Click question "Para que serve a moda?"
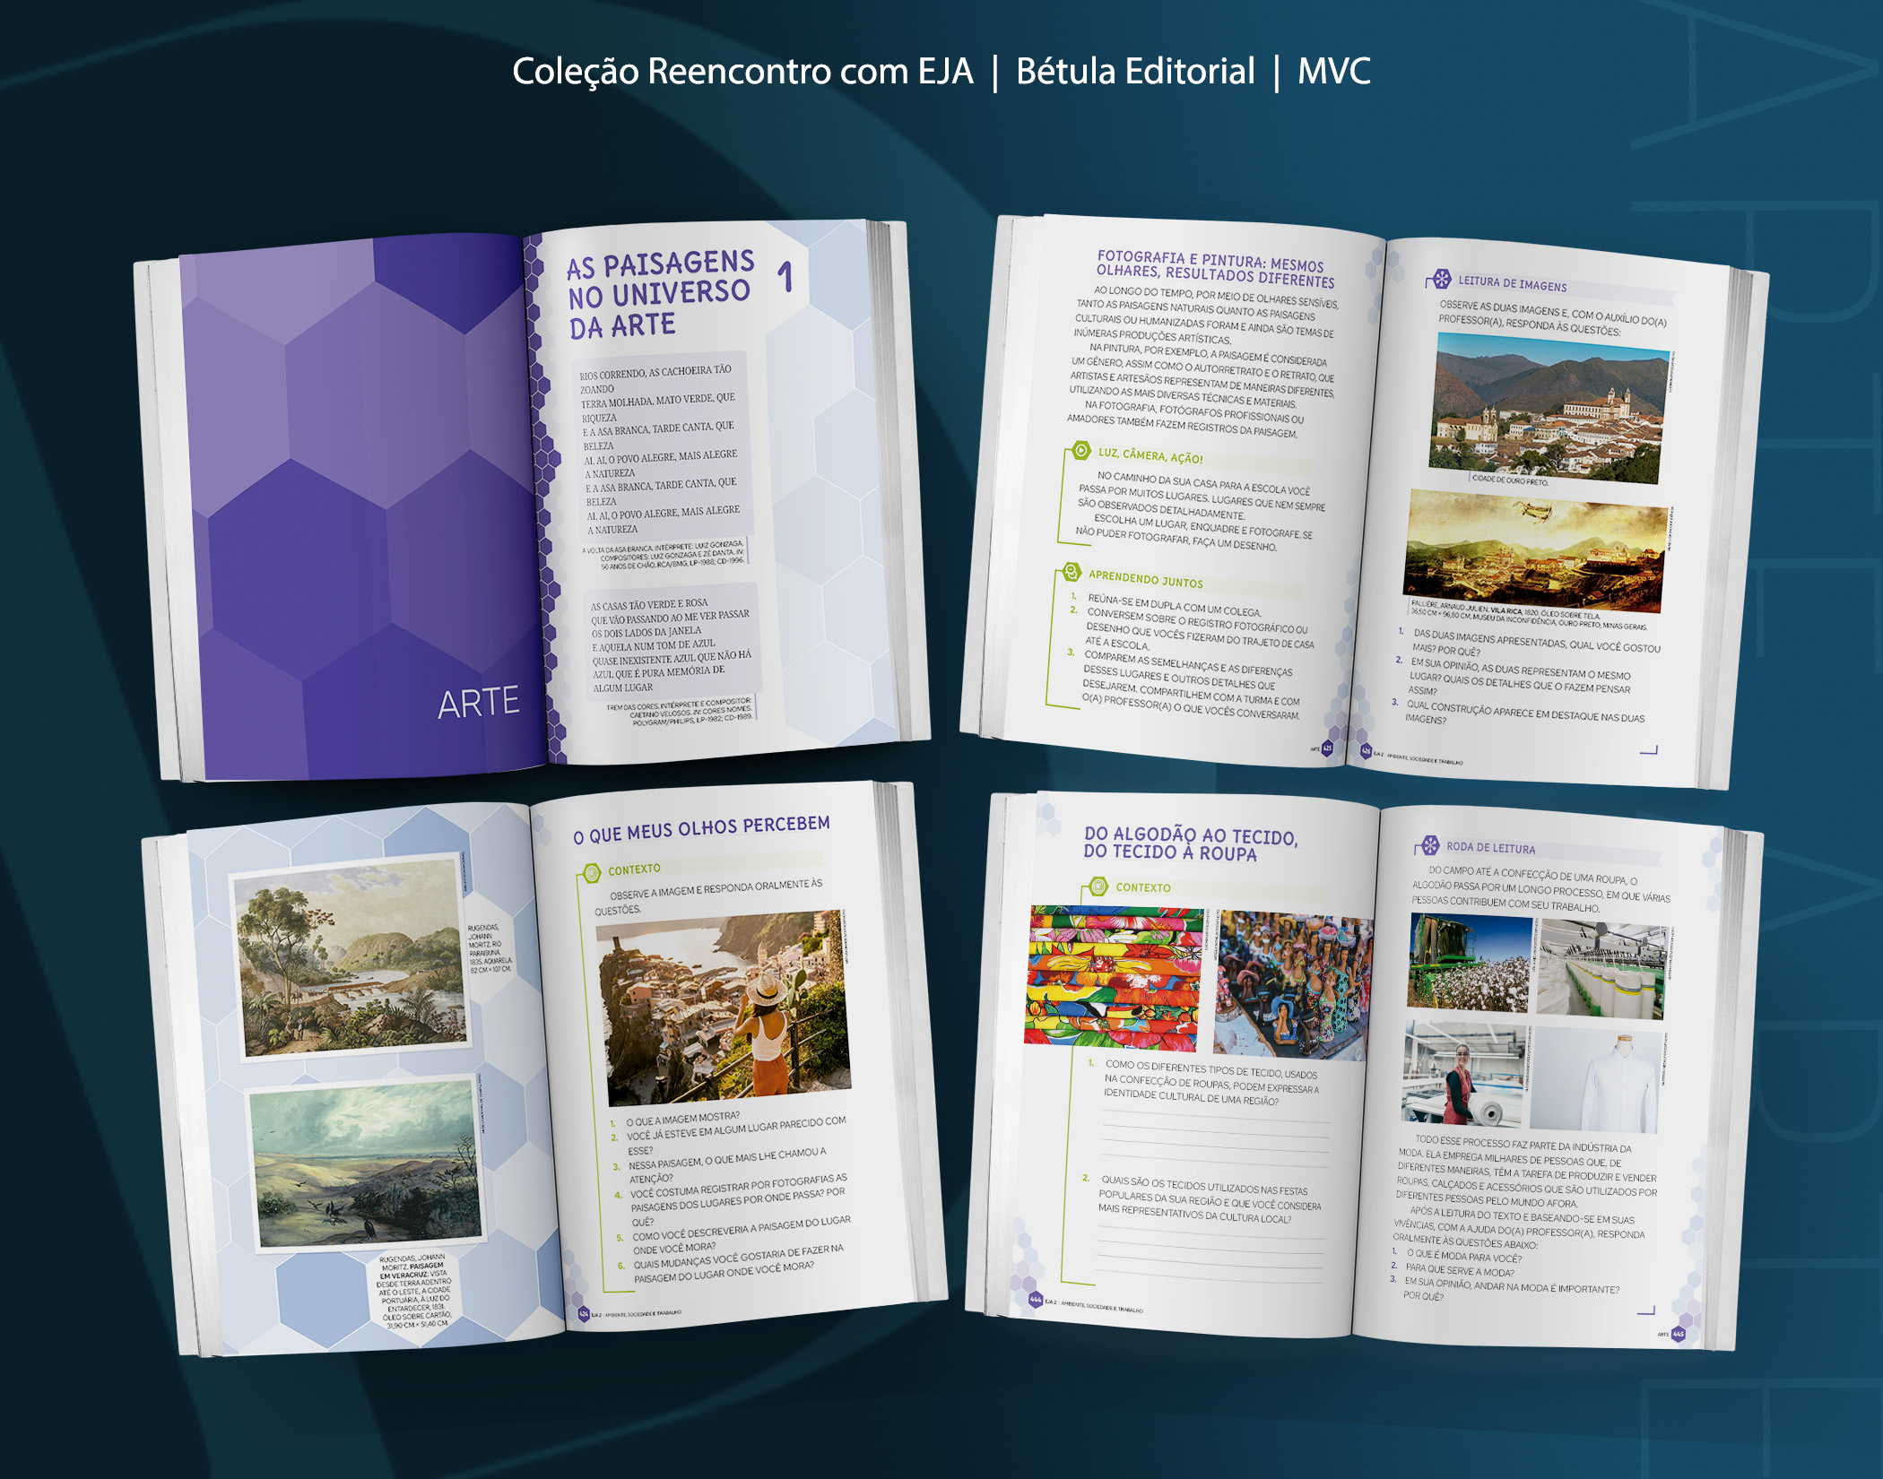1883x1479 pixels. coord(1460,1270)
